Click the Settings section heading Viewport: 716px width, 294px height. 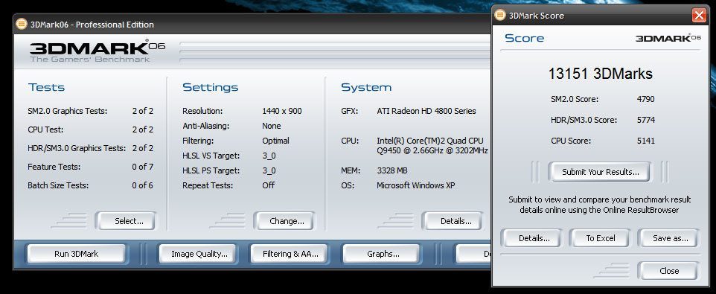[x=210, y=87]
